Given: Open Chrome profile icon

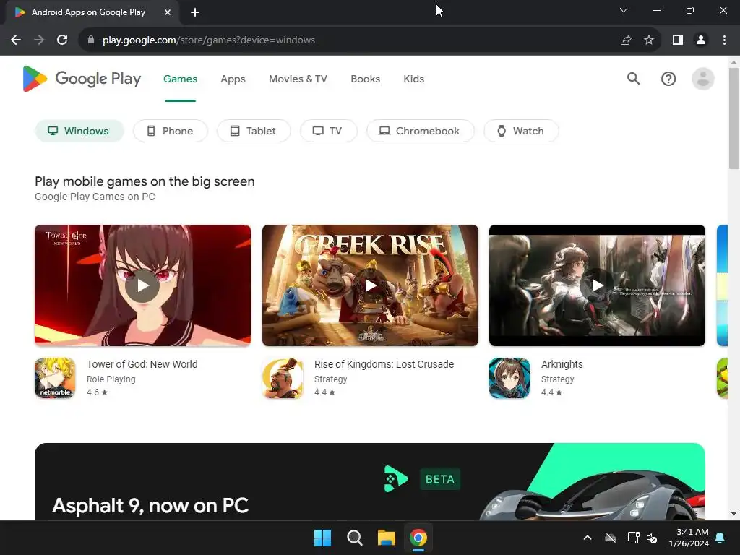Looking at the screenshot, I should pos(701,40).
